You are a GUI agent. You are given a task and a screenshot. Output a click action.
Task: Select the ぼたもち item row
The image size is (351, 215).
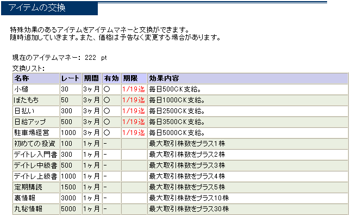[x=180, y=100]
